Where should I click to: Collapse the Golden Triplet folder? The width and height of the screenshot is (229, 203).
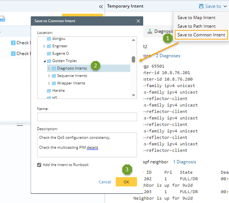(44, 61)
